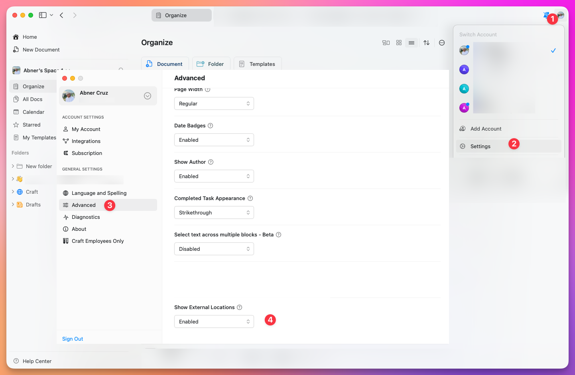The width and height of the screenshot is (575, 375).
Task: Open the Calendar from the sidebar
Action: 32,112
